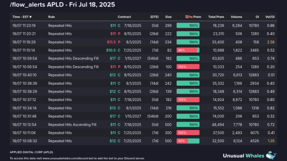The height and width of the screenshot is (161, 287).
Task: Click the highlighted 1.35 Vol/OI value
Action: [271, 141]
